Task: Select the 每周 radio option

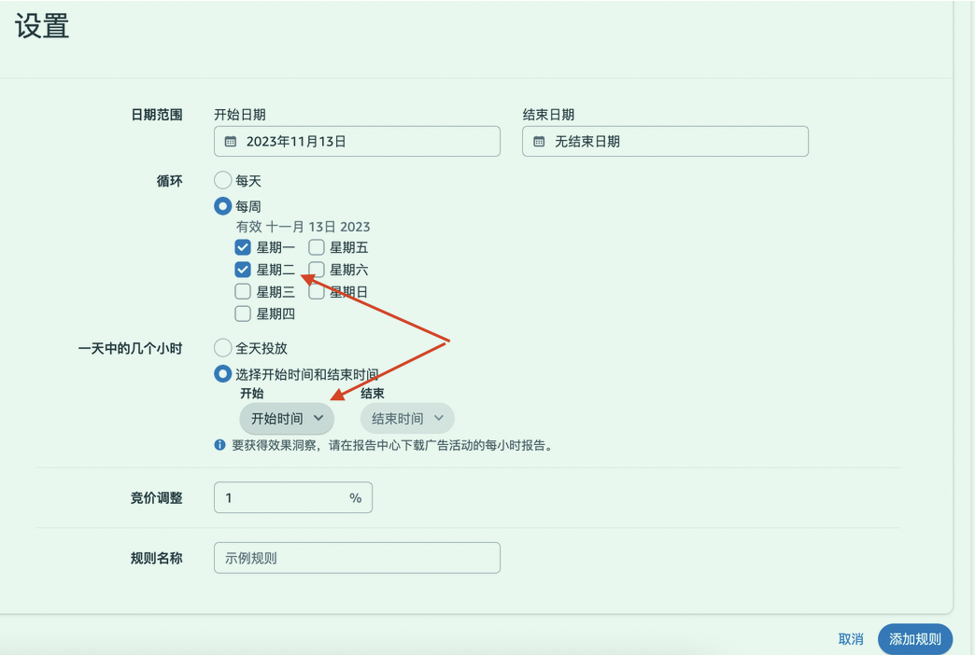Action: [x=222, y=206]
